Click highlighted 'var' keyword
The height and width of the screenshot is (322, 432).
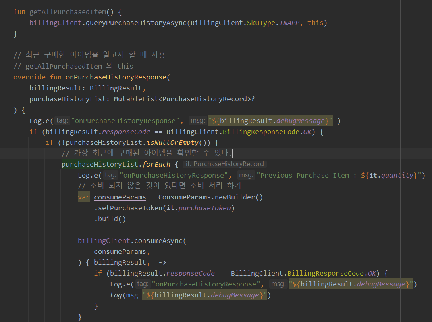[84, 197]
